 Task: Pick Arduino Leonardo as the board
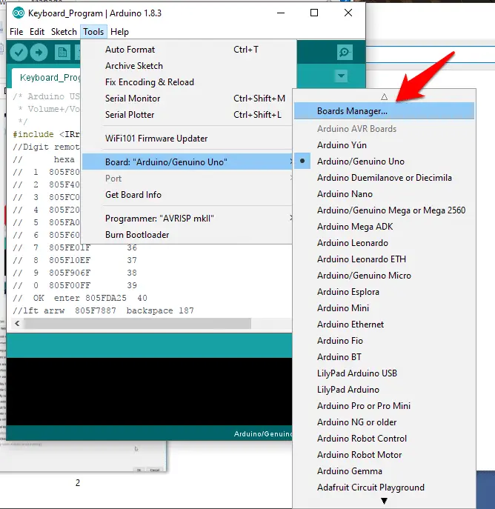pos(352,243)
